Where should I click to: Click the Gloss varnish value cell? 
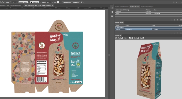[x=168, y=14]
